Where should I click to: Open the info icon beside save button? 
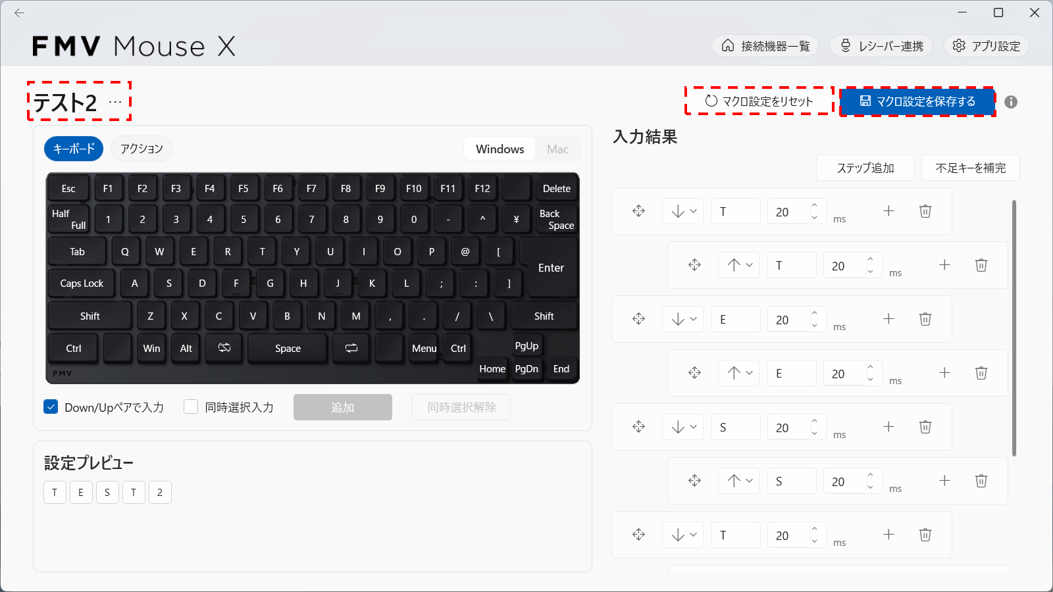(1011, 102)
